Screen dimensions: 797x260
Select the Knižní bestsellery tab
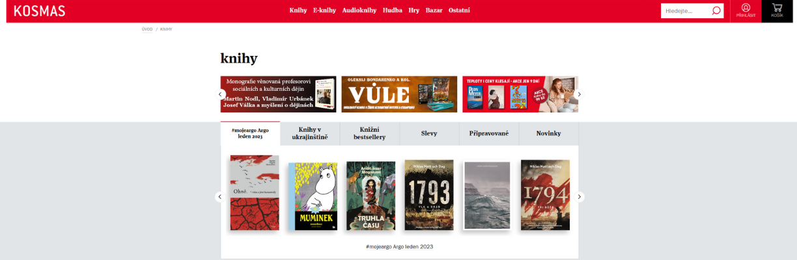[369, 133]
